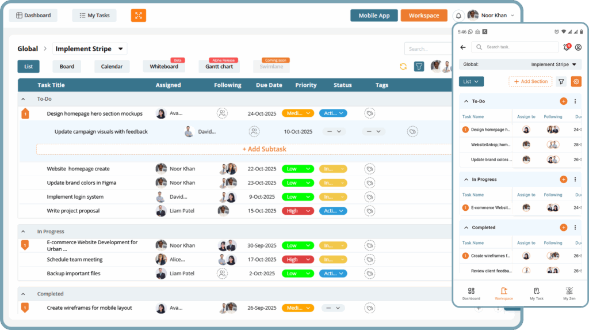
Task: Switch to the Board view tab
Action: [x=67, y=67]
